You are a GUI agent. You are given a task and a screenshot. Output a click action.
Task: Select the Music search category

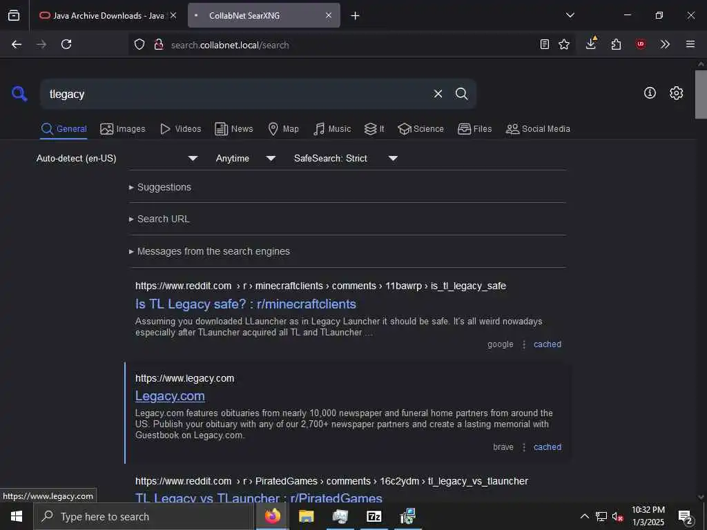332,129
